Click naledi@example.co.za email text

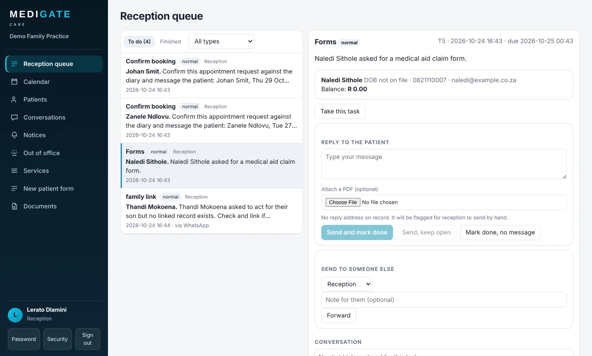pyautogui.click(x=483, y=80)
